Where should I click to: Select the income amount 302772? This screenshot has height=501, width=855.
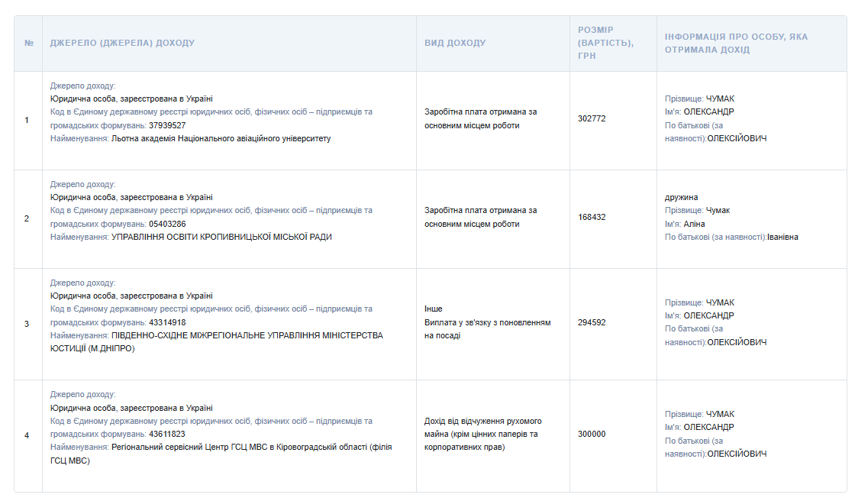click(x=592, y=118)
